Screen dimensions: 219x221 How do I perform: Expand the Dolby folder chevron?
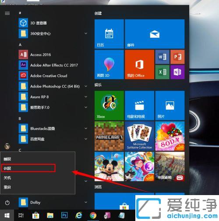pyautogui.click(x=86, y=202)
